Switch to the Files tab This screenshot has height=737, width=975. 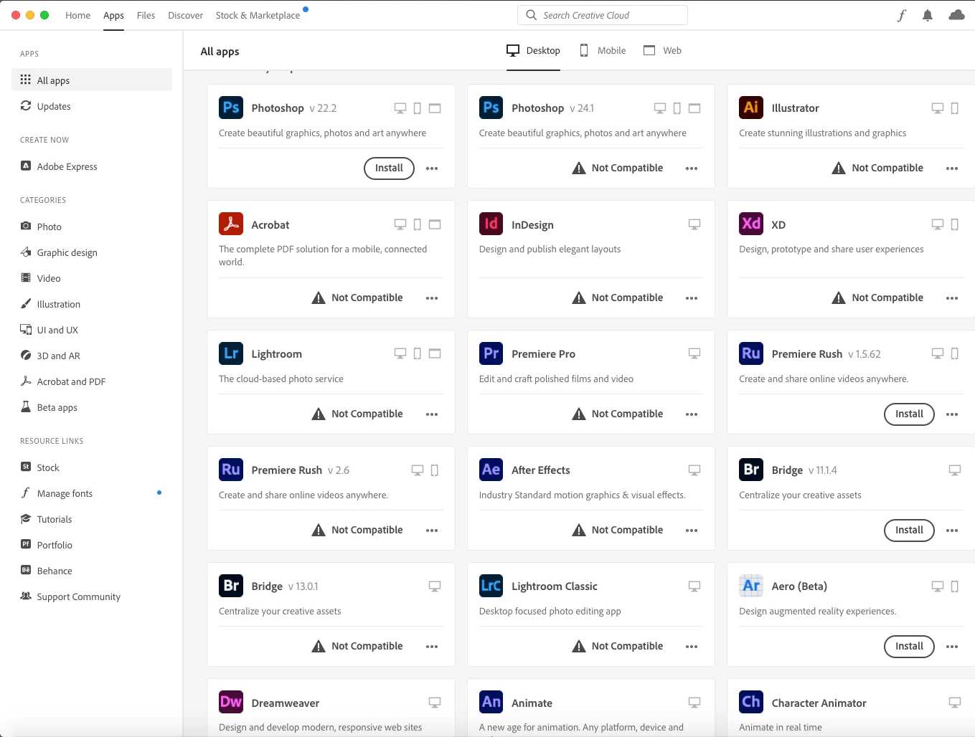[x=146, y=15]
